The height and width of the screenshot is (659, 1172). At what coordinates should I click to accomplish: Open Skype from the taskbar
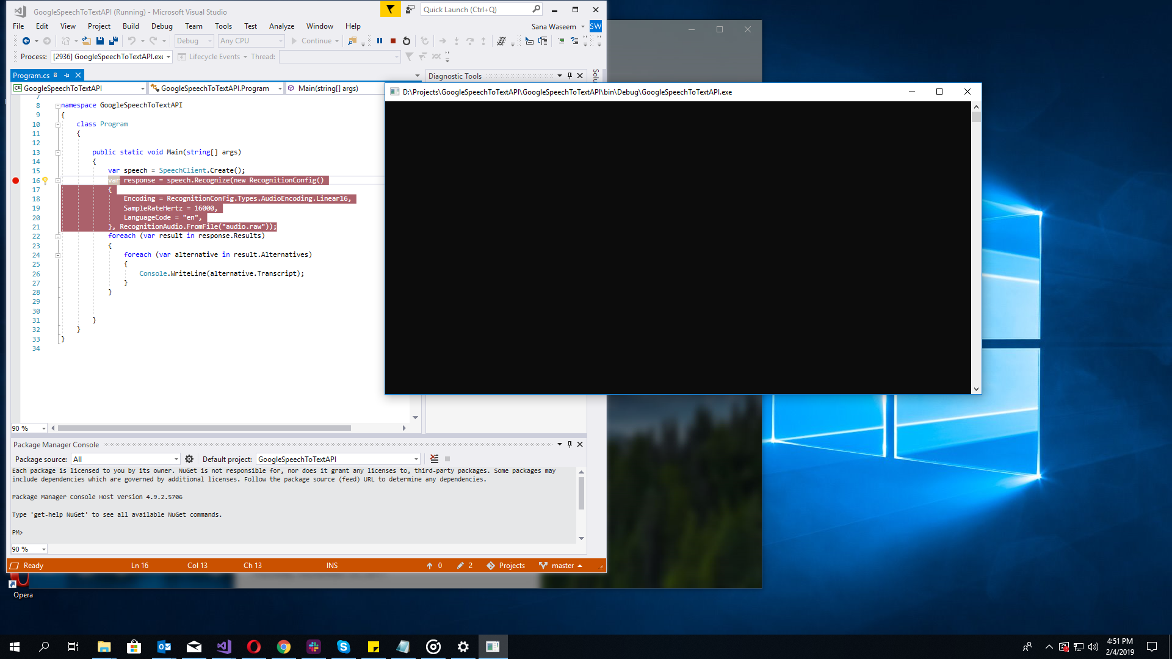[x=344, y=647]
